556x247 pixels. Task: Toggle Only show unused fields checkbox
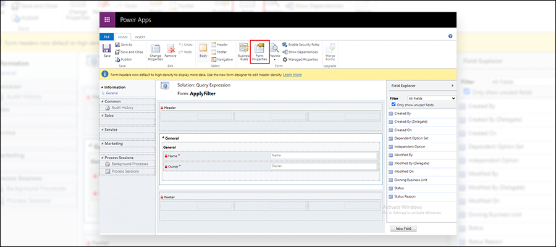[x=394, y=104]
